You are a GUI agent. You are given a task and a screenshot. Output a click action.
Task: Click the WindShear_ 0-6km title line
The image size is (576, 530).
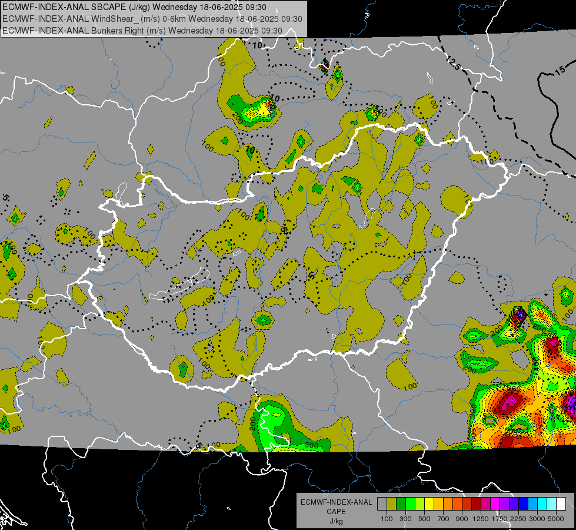coord(152,19)
